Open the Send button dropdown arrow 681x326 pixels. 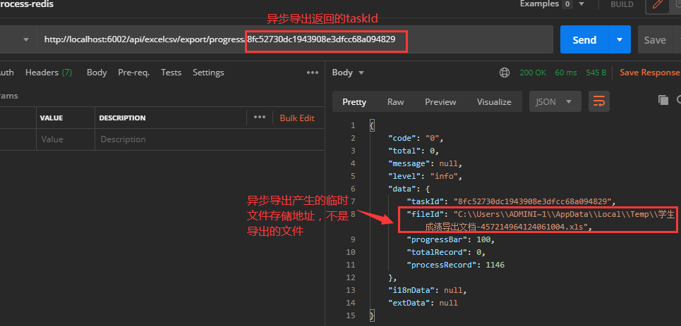[x=620, y=40]
